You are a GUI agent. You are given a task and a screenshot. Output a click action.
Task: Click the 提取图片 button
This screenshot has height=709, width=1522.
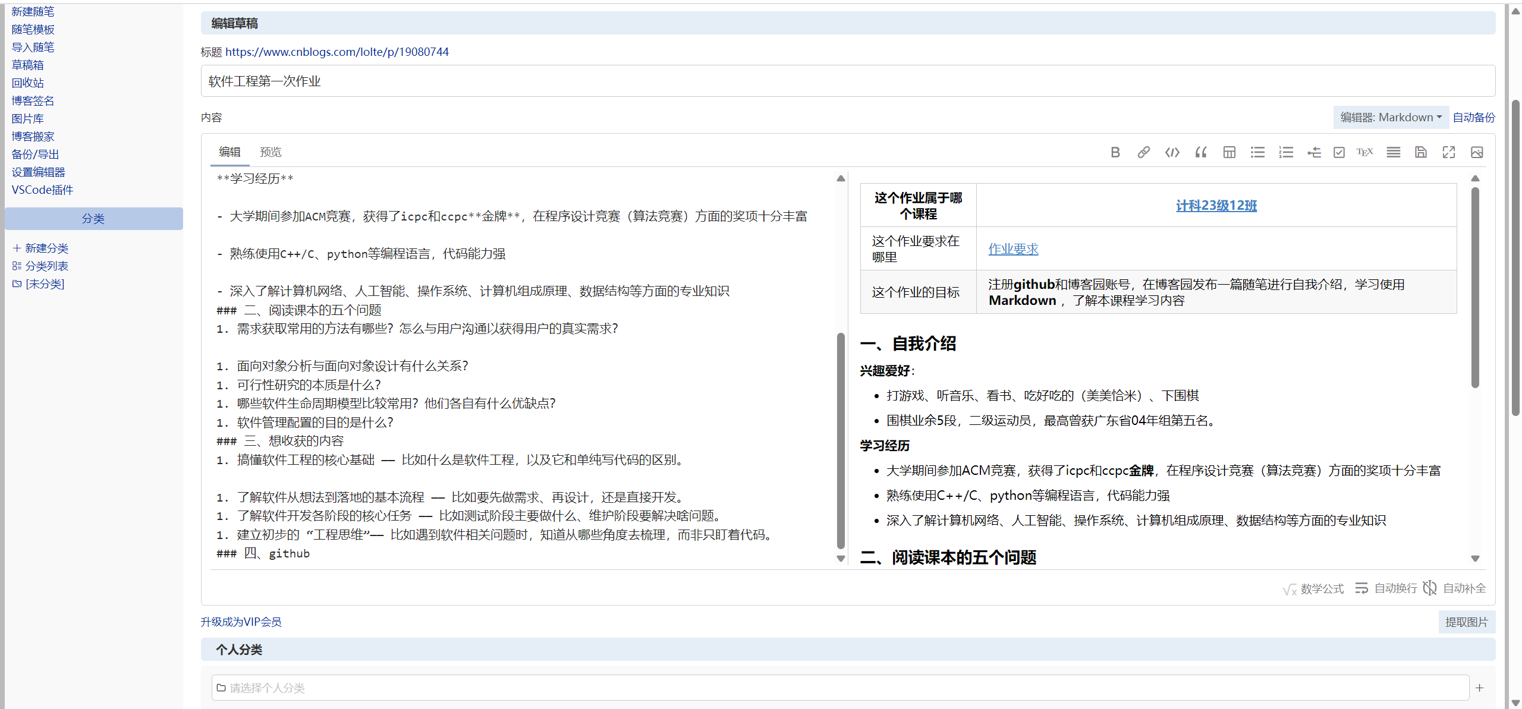[1466, 622]
